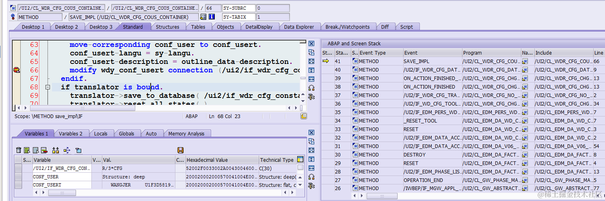Viewport: 605px width, 201px height.
Task: Click the second icon in variables toolbar (insert row)
Action: (x=27, y=150)
